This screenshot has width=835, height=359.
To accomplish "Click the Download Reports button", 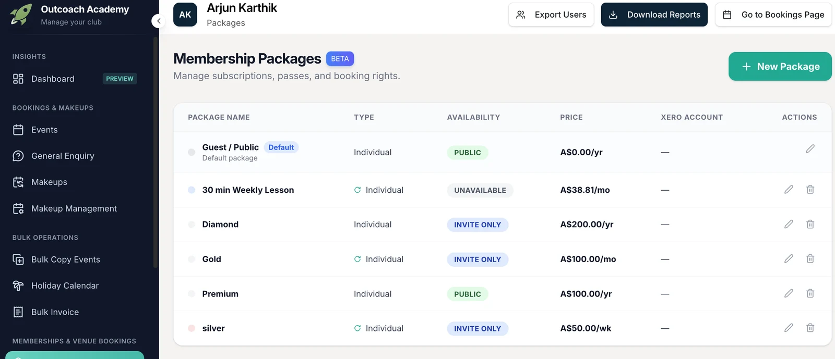I will pos(654,15).
